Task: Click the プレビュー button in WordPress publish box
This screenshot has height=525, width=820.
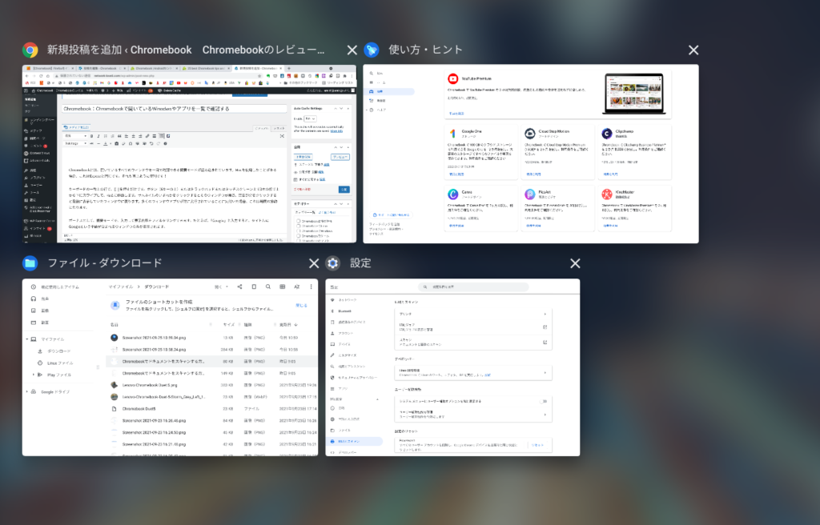Action: 340,157
